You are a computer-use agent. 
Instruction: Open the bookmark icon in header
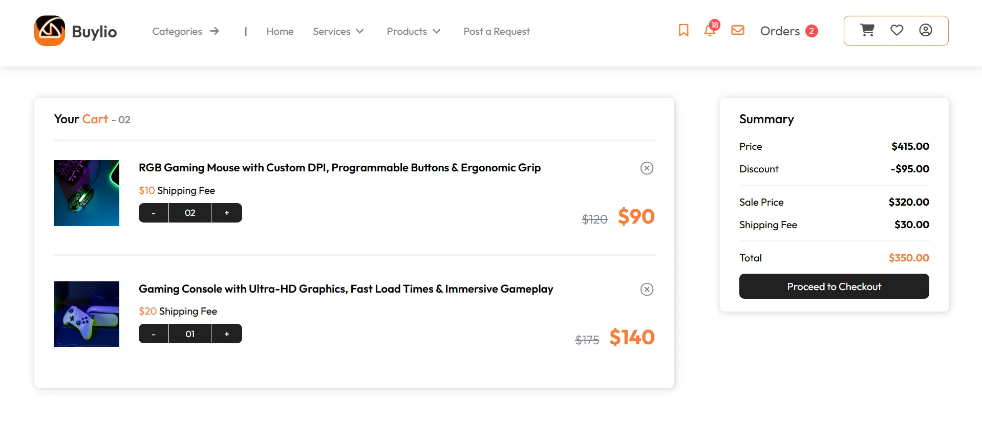tap(683, 31)
